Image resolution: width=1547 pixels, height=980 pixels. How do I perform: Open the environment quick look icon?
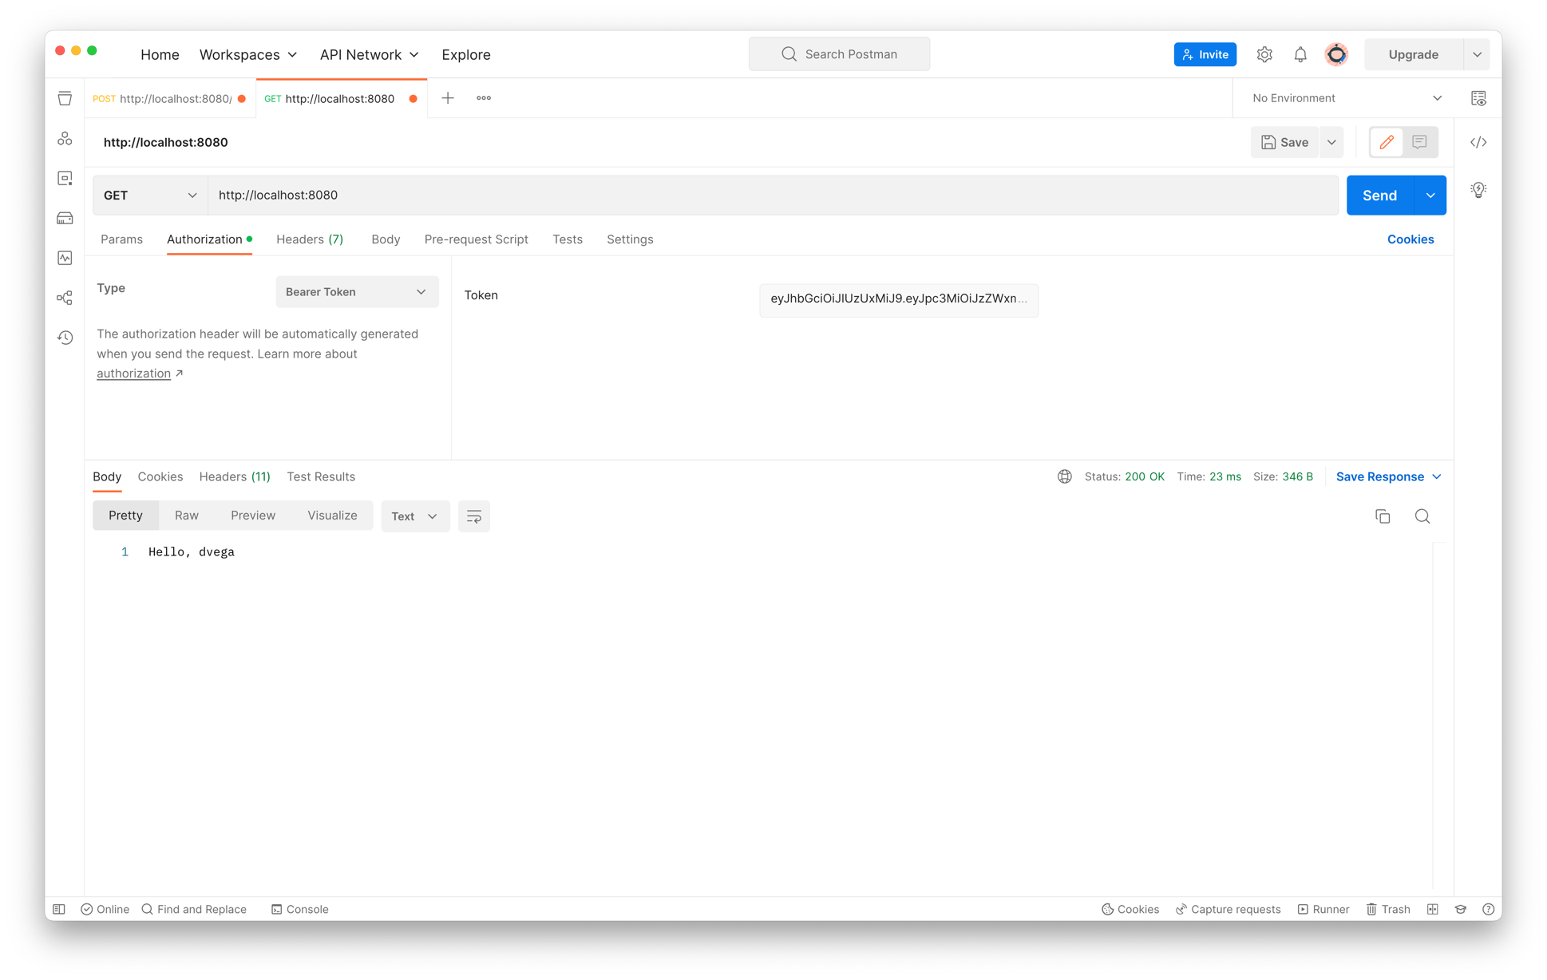click(x=1478, y=98)
